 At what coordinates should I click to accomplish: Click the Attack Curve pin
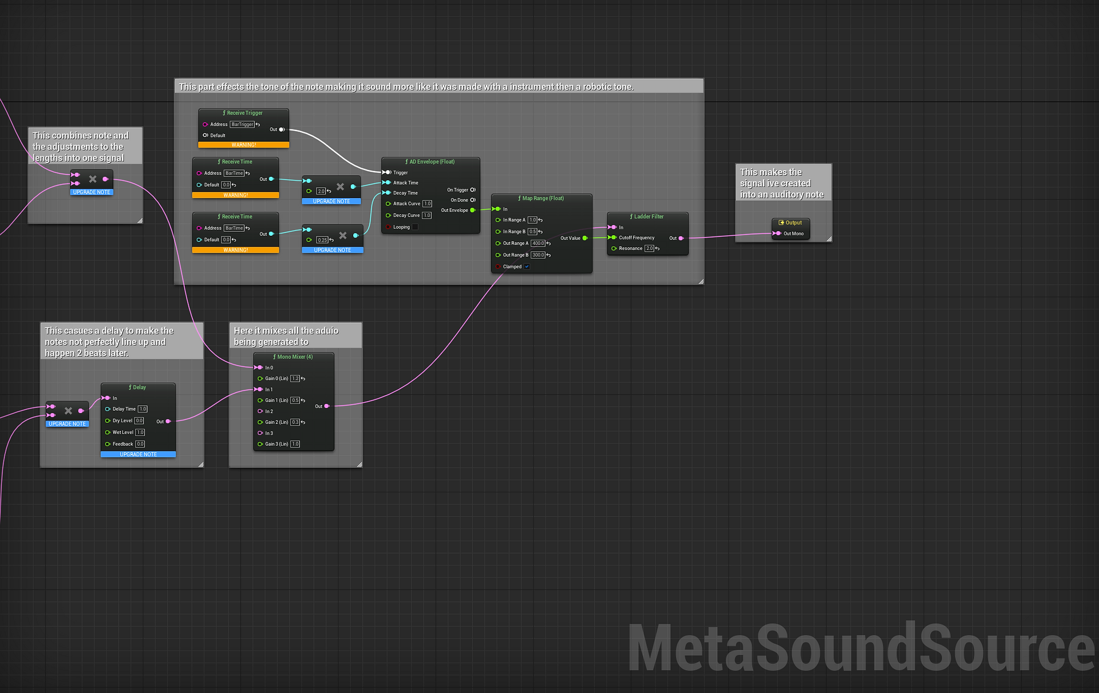[388, 204]
